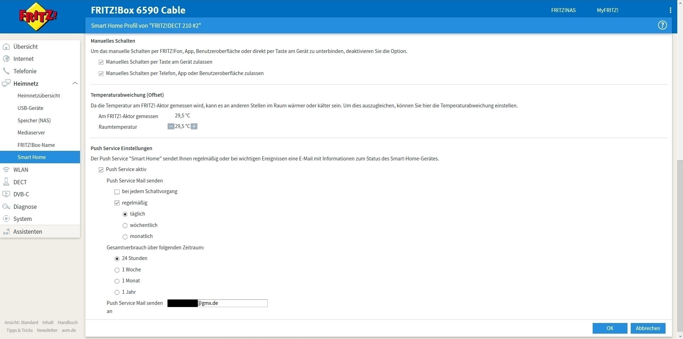The image size is (683, 339).
Task: Select the 'täglich' radio button
Action: point(125,214)
